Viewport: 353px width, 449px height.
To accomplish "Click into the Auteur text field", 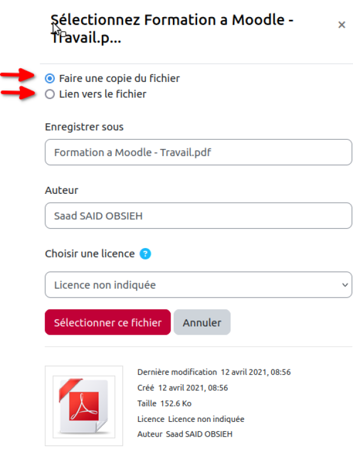I will [198, 216].
